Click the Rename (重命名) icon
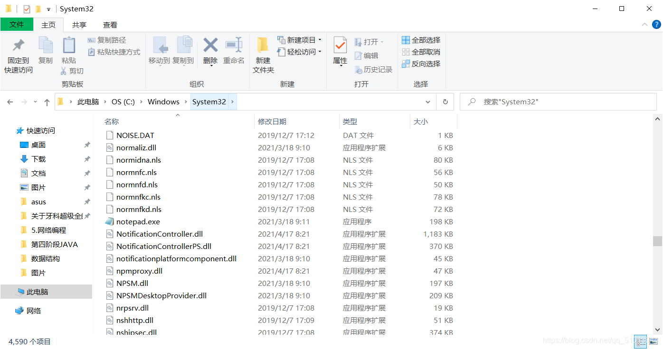 point(234,45)
